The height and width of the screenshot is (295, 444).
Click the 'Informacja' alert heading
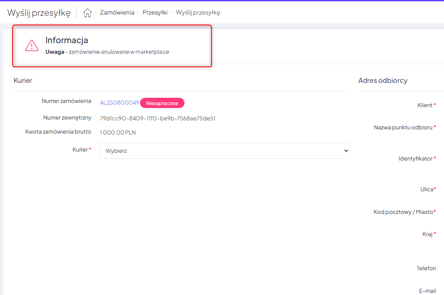coord(67,40)
